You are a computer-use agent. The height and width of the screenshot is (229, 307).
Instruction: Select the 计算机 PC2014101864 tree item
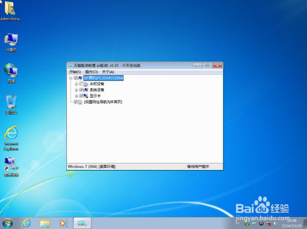coord(103,78)
